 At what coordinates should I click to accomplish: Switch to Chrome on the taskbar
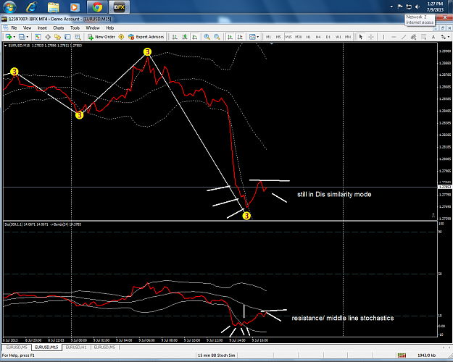click(97, 7)
